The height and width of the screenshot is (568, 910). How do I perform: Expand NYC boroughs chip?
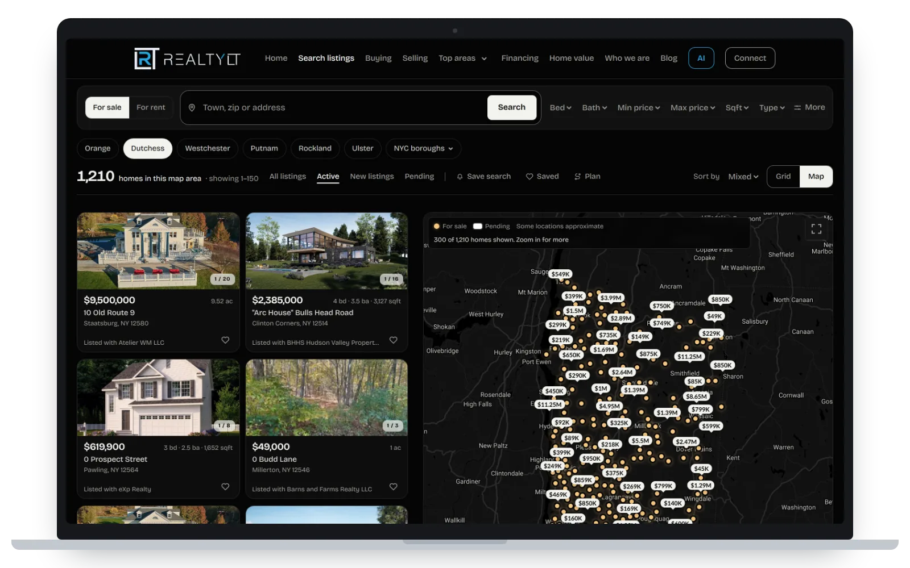pyautogui.click(x=423, y=149)
